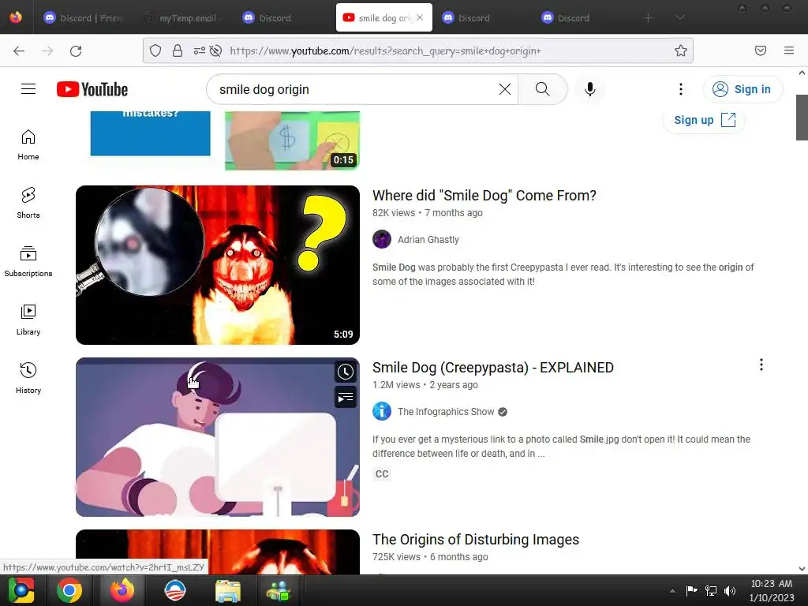
Task: Click The Infographics Show channel avatar
Action: 382,411
